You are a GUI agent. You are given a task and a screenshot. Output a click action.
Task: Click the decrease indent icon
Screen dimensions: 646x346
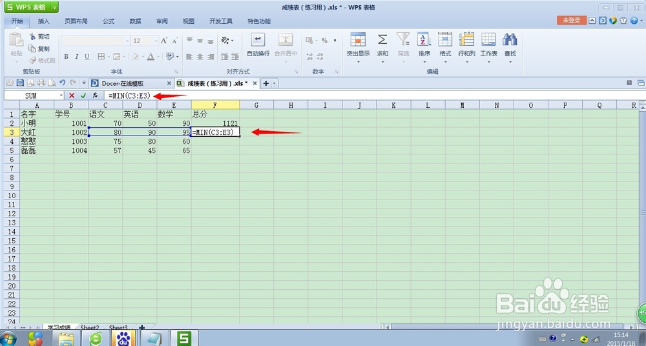[225, 56]
